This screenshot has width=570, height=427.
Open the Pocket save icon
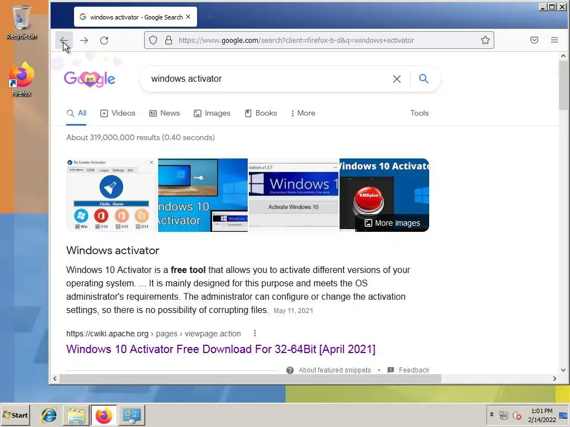pyautogui.click(x=534, y=40)
